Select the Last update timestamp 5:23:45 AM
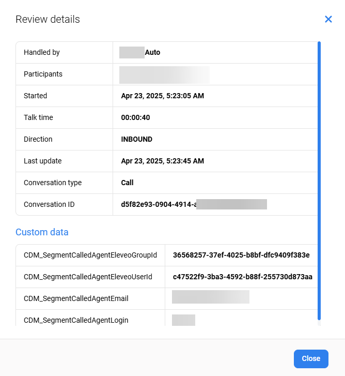 tap(162, 161)
